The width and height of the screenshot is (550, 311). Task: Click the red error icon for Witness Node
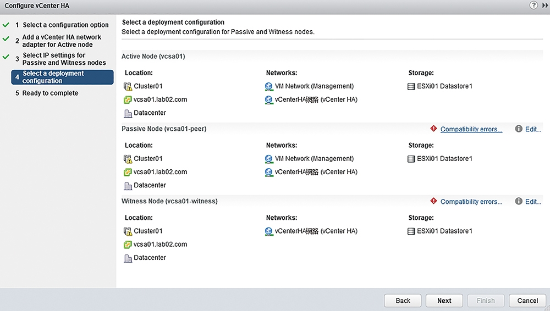(433, 201)
